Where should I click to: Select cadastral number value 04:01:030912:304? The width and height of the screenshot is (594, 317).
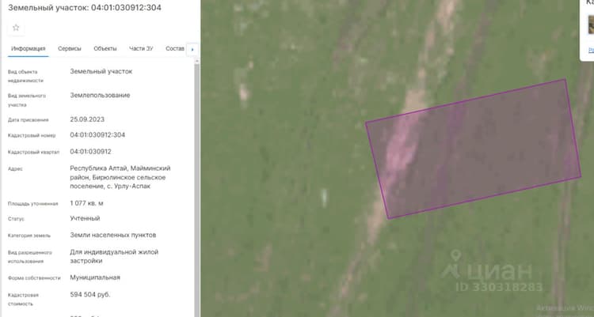97,135
